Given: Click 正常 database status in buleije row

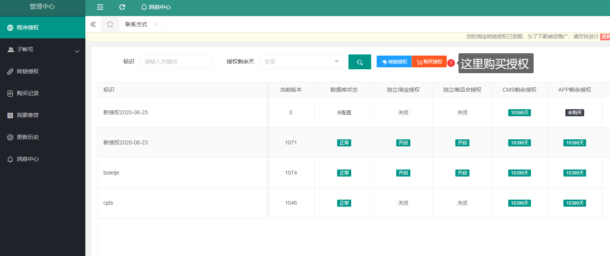Looking at the screenshot, I should tap(344, 173).
